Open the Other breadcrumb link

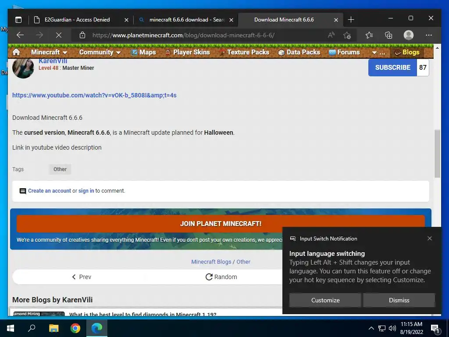coord(243,262)
